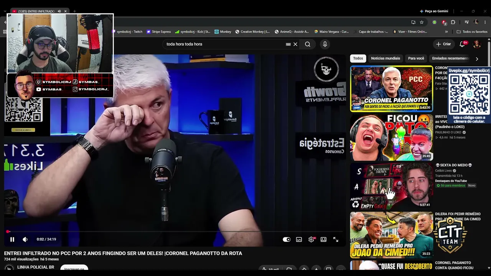Click the install app icon in address bar
This screenshot has height=276, width=491.
point(413,22)
